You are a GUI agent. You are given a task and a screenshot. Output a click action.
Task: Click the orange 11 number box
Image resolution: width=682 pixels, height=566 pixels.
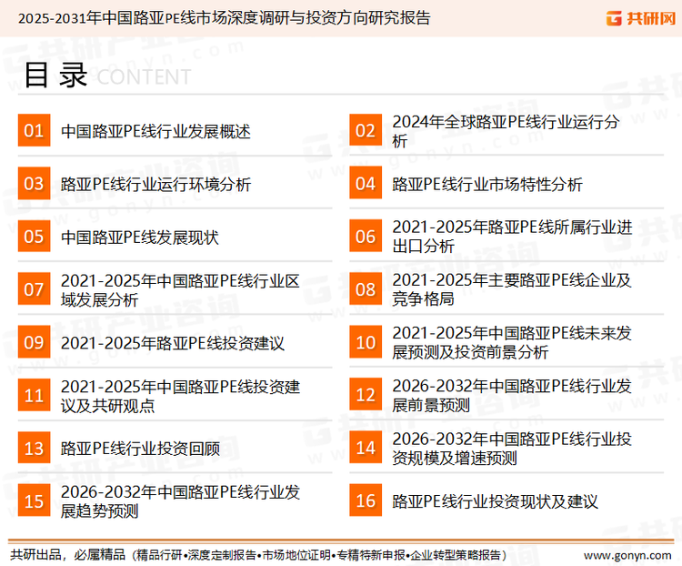tap(34, 395)
